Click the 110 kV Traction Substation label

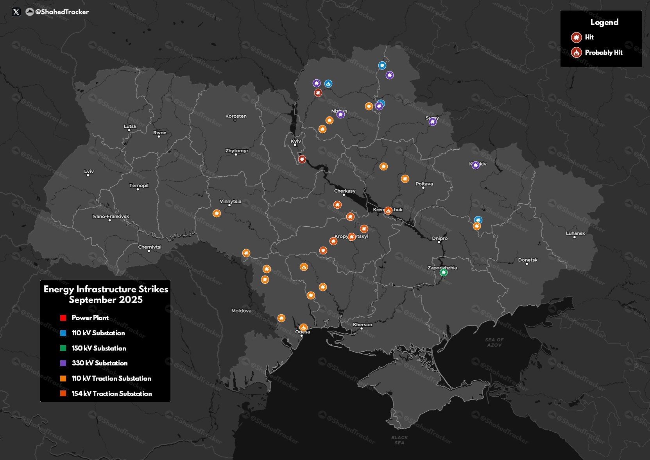click(x=111, y=378)
